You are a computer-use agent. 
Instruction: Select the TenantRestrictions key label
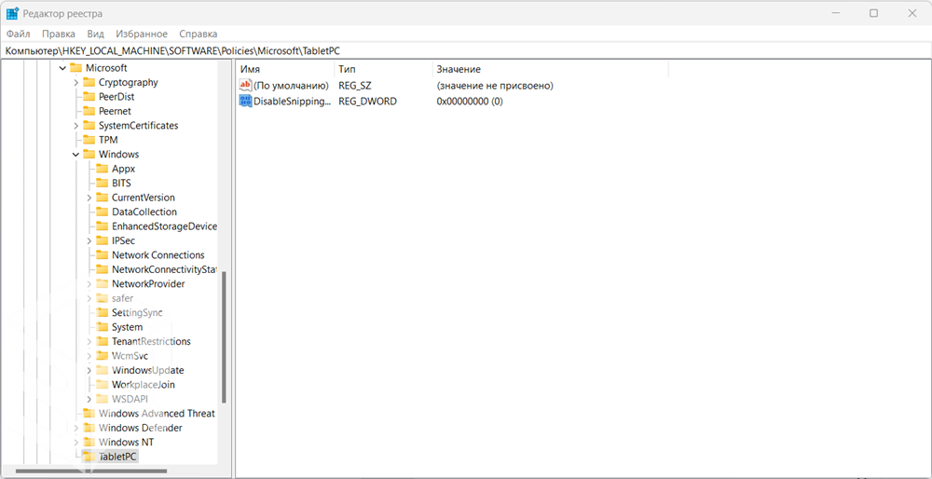(151, 342)
